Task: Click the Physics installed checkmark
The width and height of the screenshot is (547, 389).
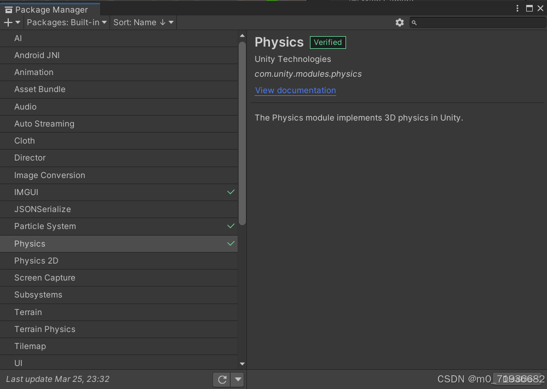Action: [231, 243]
